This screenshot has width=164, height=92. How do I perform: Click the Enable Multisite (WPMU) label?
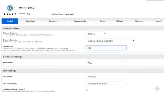click(x=14, y=89)
